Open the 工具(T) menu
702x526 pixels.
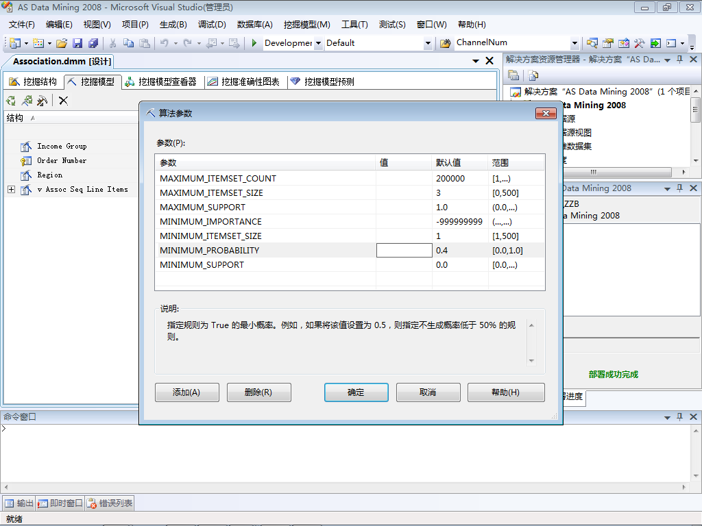354,25
